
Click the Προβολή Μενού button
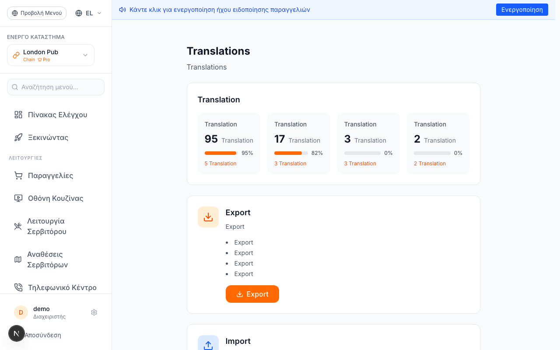pyautogui.click(x=37, y=13)
